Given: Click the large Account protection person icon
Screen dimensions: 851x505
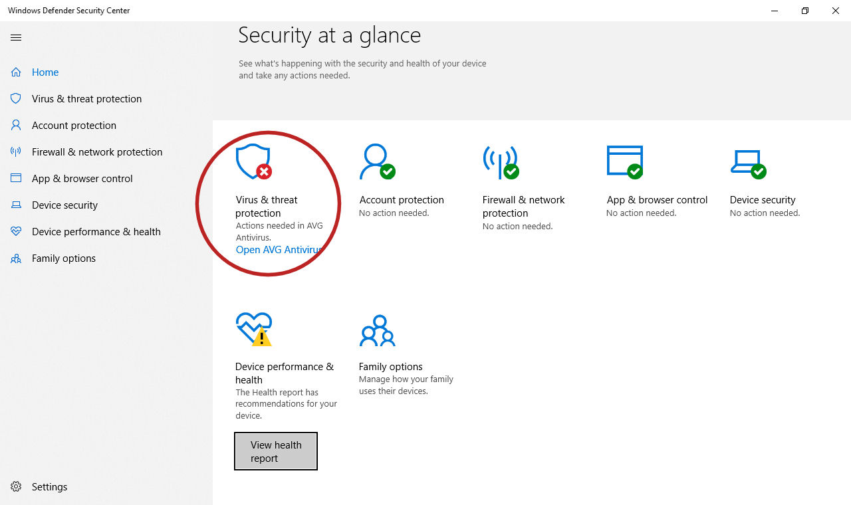Looking at the screenshot, I should coord(377,161).
